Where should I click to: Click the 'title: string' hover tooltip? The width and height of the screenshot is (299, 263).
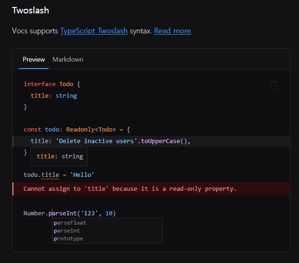59,157
